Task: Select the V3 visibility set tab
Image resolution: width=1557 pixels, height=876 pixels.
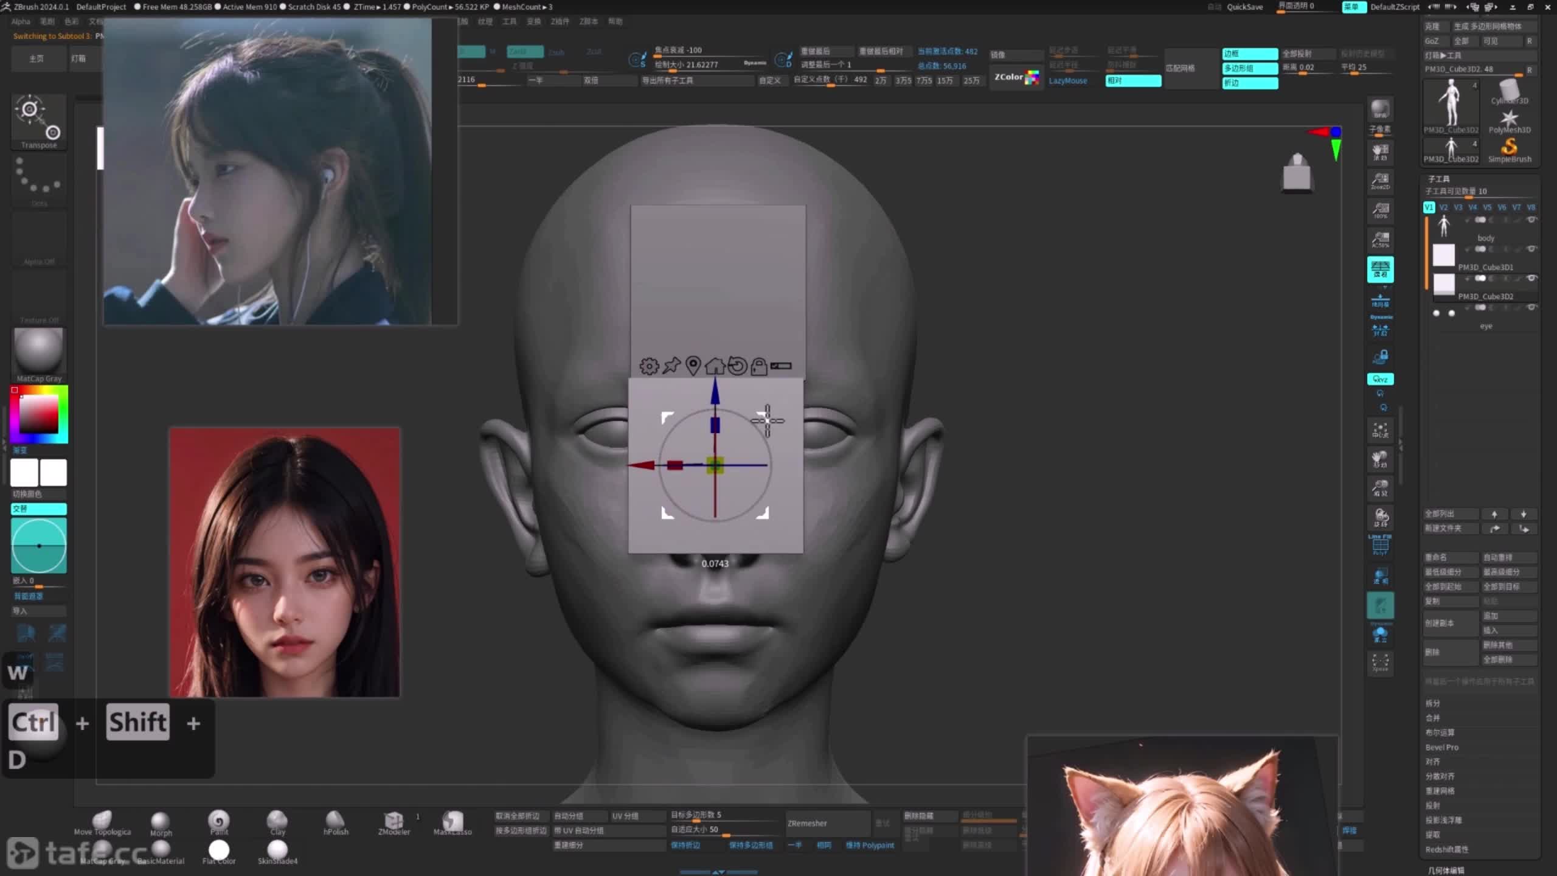Action: click(1458, 207)
